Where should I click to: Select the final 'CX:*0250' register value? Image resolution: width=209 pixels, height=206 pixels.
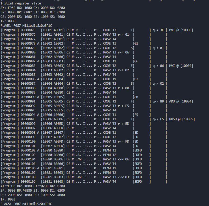[41, 186]
